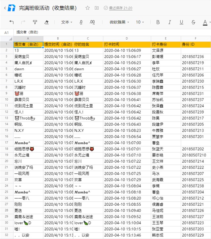
Task: Undo the last action
Action: click(12, 22)
